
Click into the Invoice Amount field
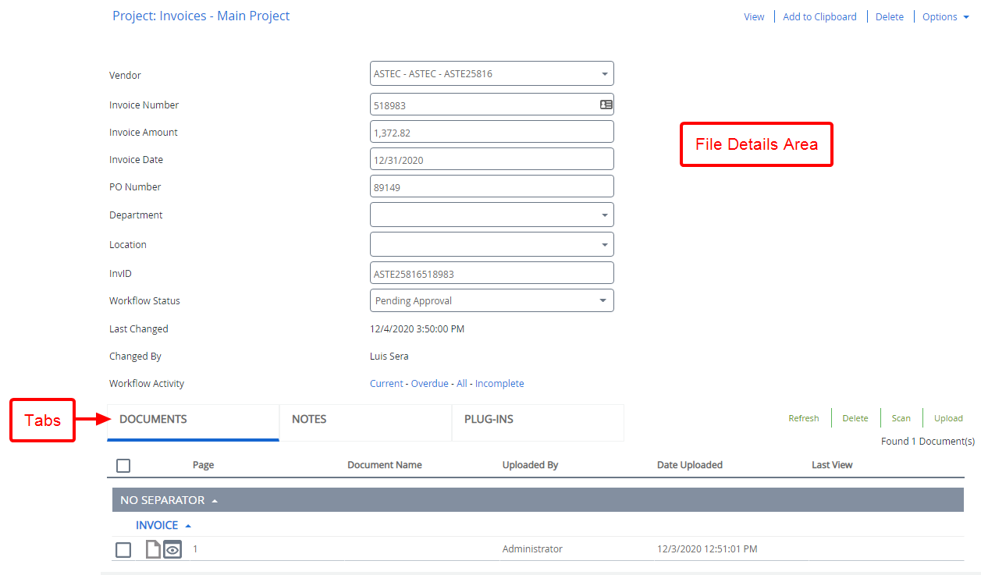point(492,133)
